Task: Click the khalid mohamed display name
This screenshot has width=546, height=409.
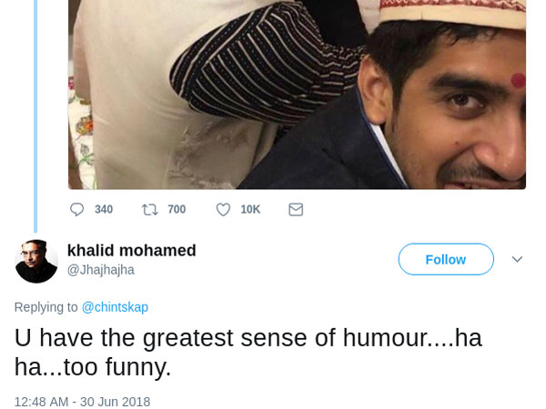Action: 132,251
